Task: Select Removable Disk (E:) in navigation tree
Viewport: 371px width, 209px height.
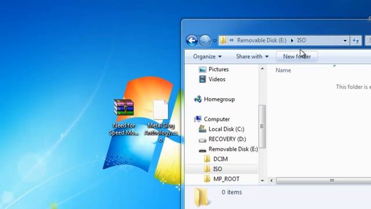Action: 228,149
